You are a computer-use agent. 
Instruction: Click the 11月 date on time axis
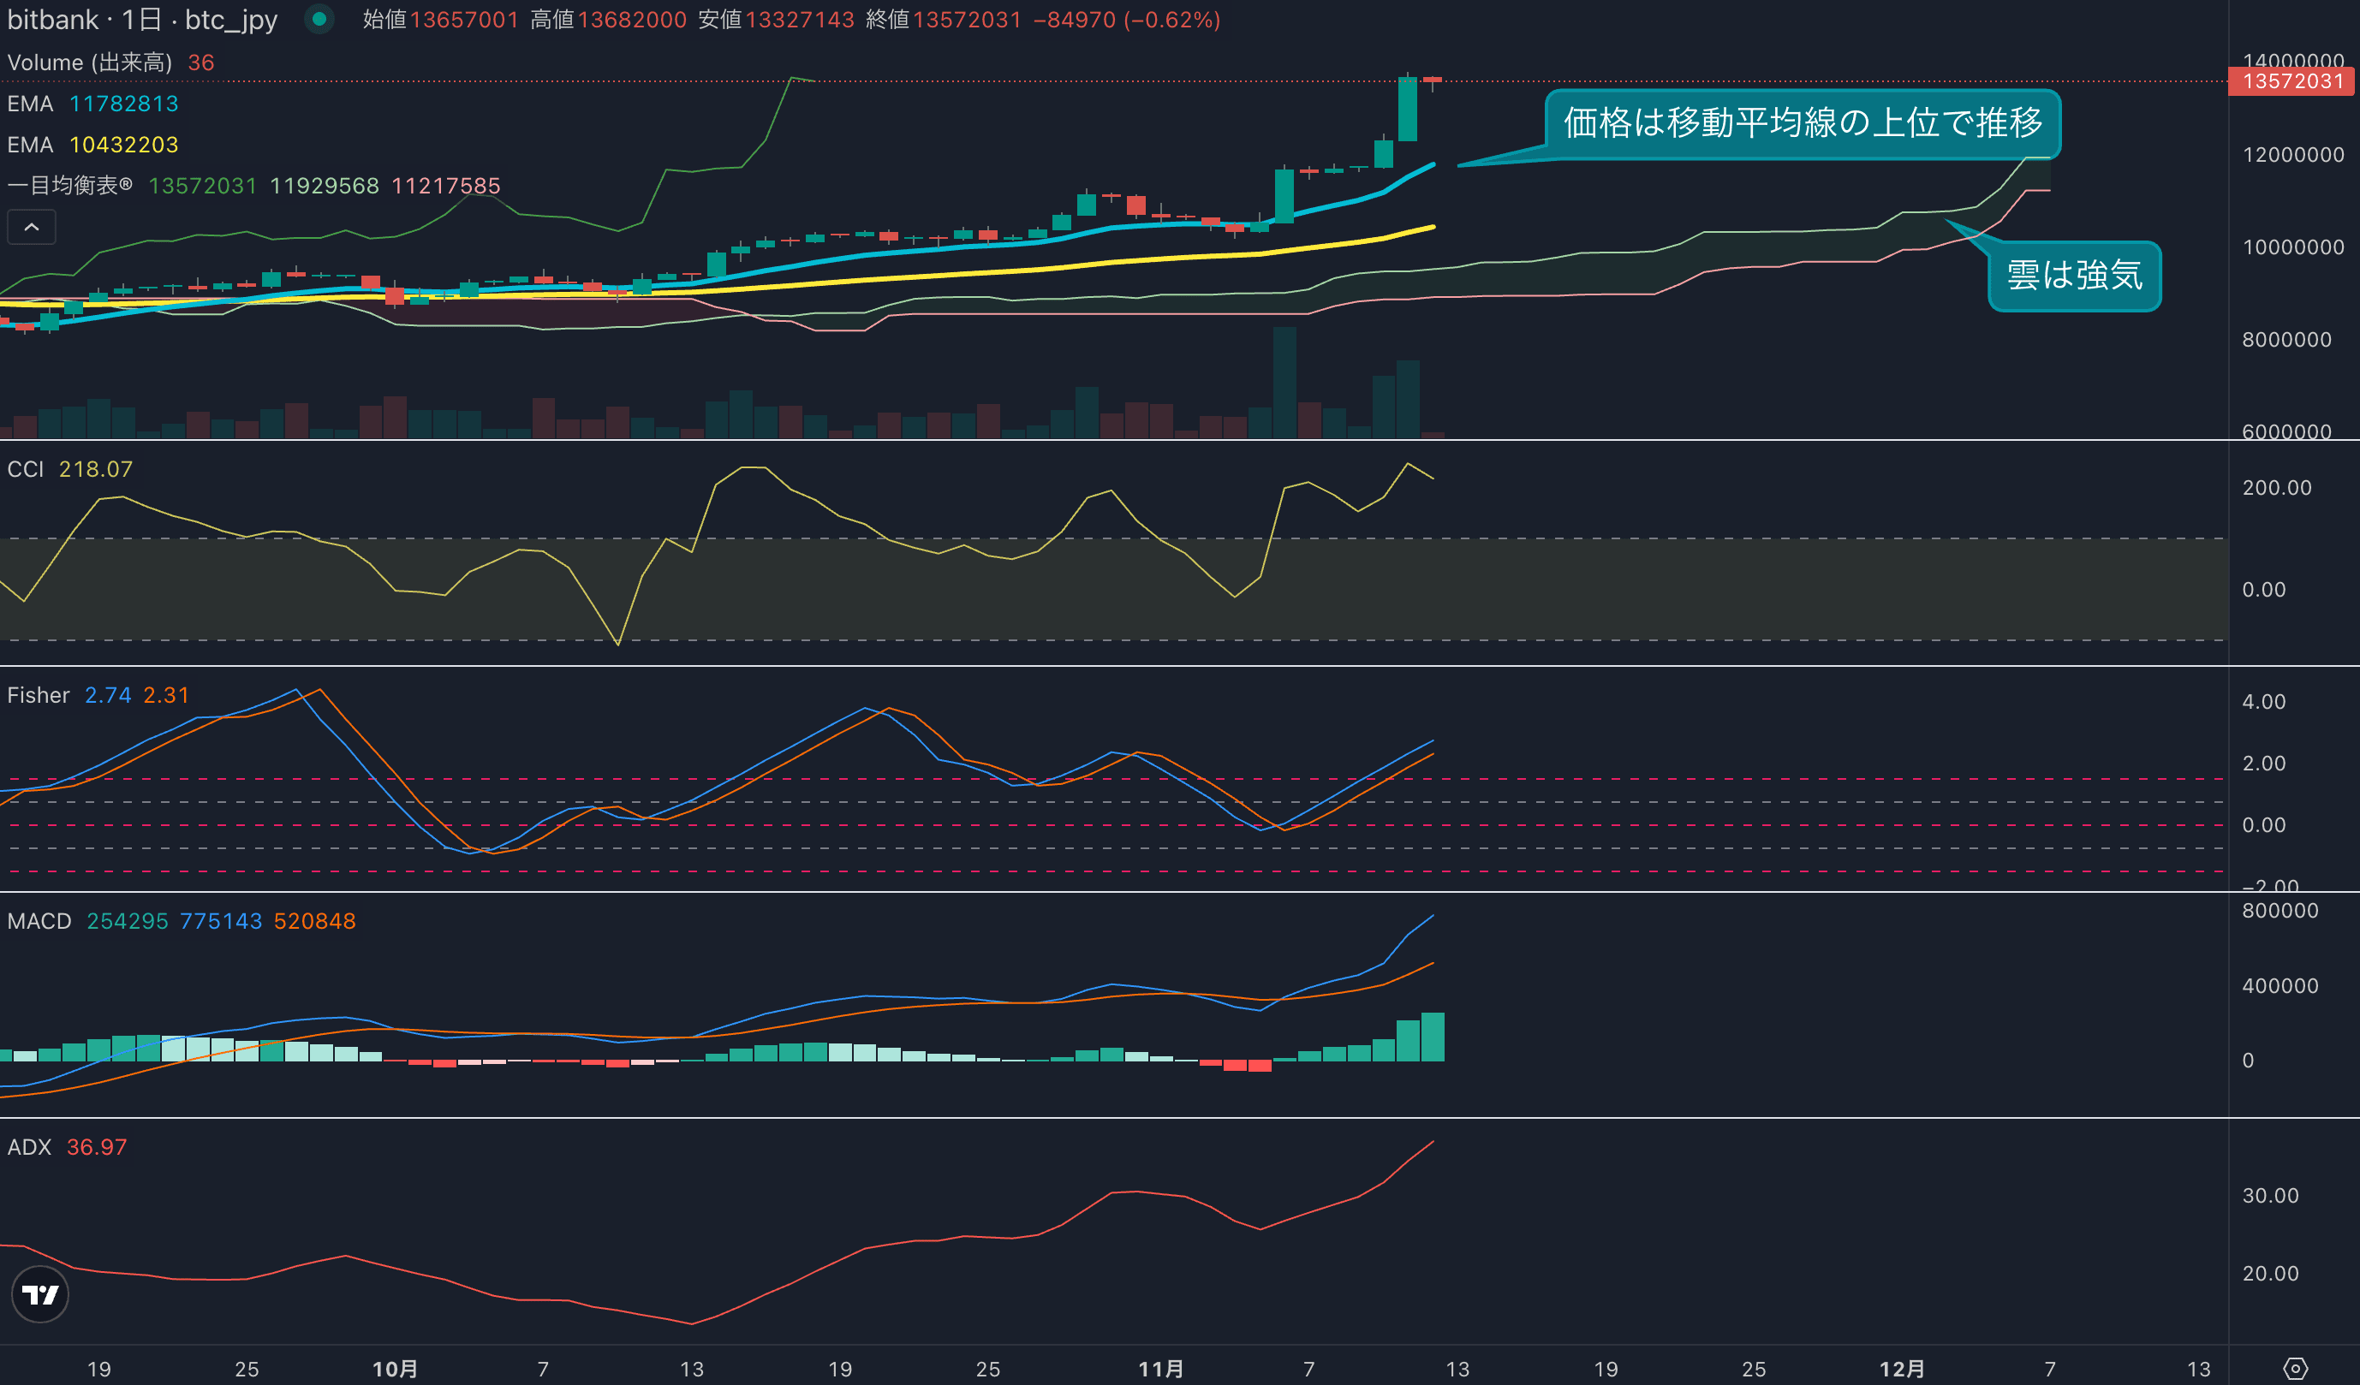point(1160,1369)
